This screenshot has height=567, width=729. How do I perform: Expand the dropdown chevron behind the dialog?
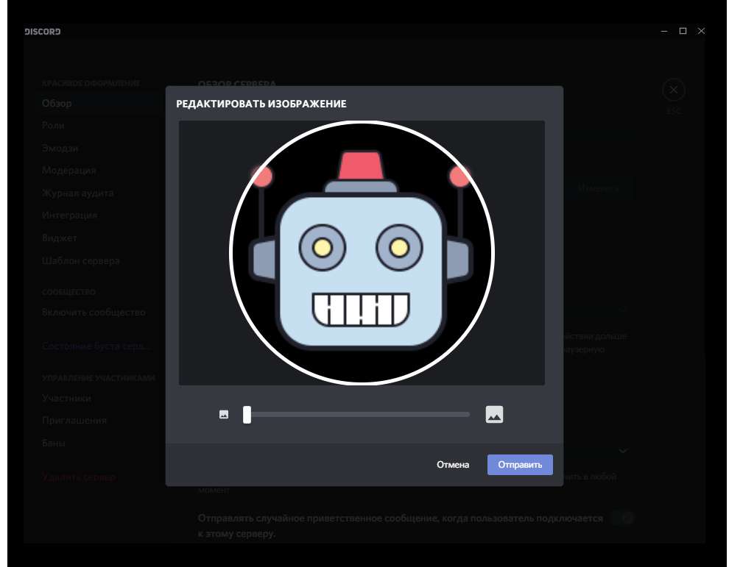point(623,450)
